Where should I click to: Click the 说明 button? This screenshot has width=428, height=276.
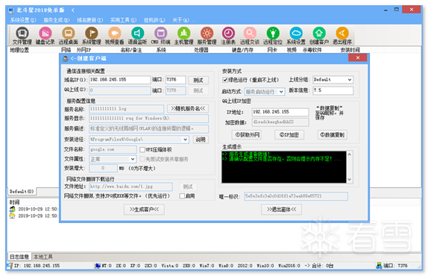click(x=201, y=139)
